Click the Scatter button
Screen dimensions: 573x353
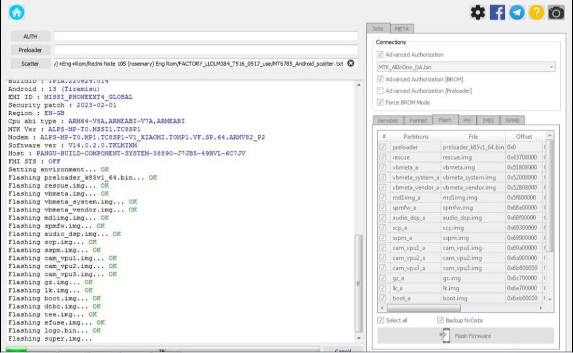click(31, 63)
